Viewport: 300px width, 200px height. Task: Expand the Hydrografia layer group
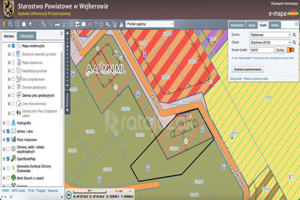[4, 123]
